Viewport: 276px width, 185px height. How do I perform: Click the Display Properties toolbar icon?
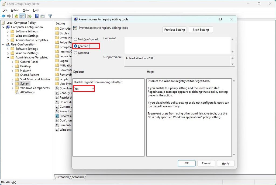pyautogui.click(x=43, y=16)
